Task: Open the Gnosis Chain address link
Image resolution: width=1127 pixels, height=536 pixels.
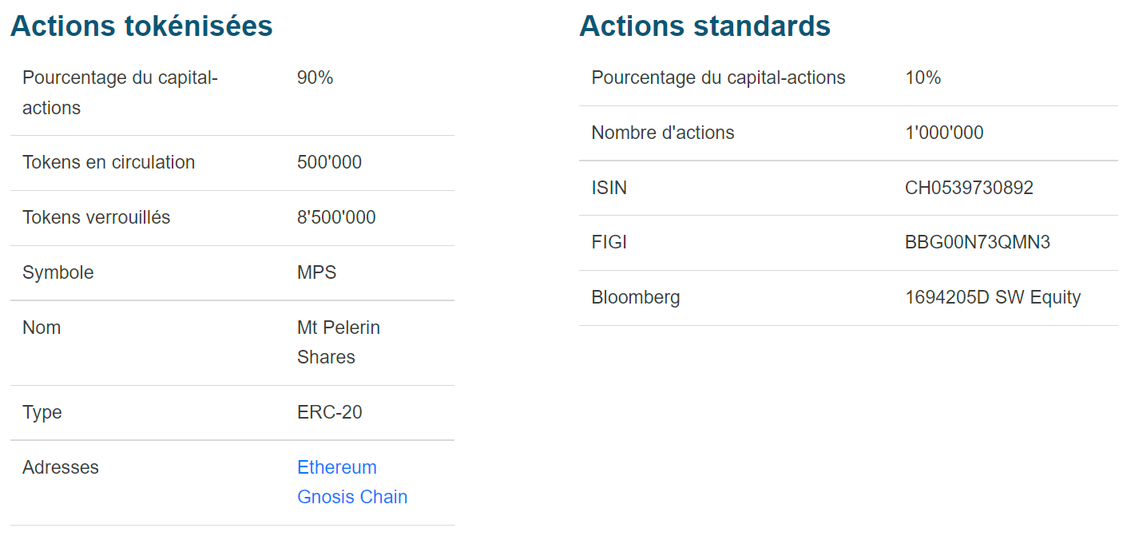Action: (351, 497)
